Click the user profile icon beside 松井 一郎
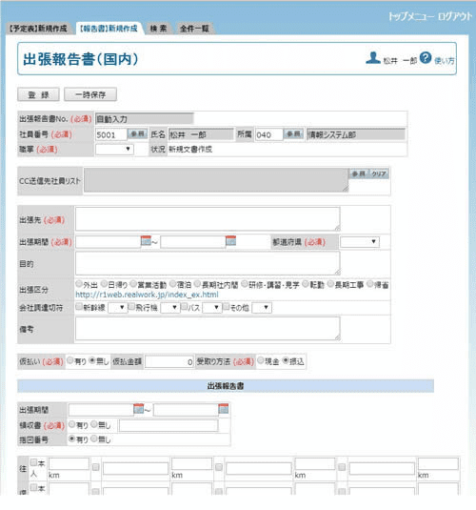 373,58
